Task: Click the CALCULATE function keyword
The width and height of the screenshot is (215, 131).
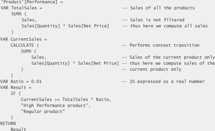Action: point(22,45)
